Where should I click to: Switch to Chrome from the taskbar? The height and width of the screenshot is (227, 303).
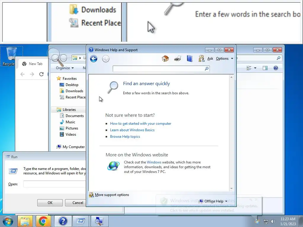[x=43, y=221]
